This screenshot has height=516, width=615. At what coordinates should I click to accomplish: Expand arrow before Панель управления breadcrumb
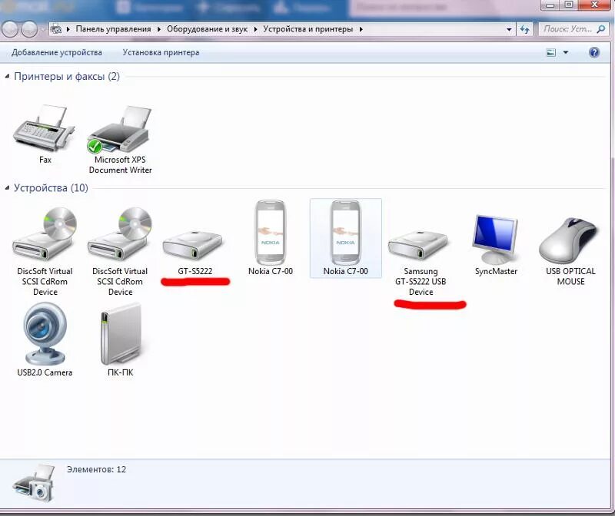coord(68,29)
